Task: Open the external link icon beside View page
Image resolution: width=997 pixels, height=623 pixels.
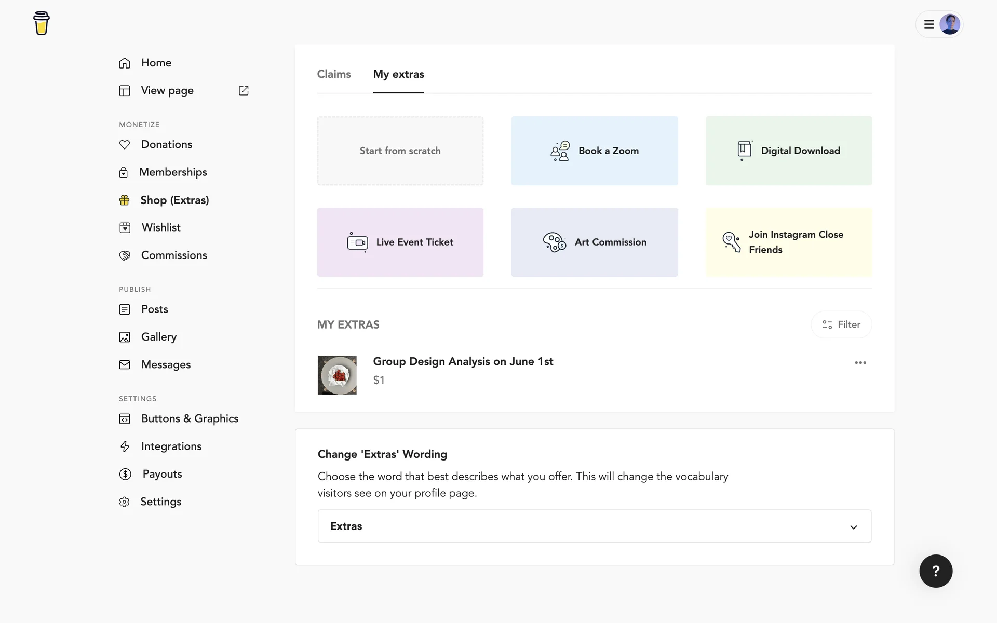Action: (244, 91)
